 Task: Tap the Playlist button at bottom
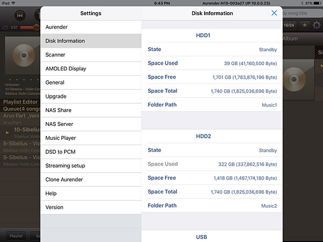(x=16, y=236)
